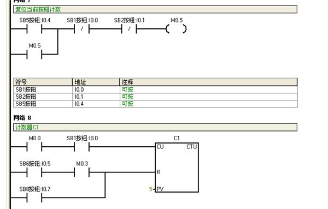Select the SB8按钮 I0.7 contact
This screenshot has width=328, height=209.
click(34, 198)
